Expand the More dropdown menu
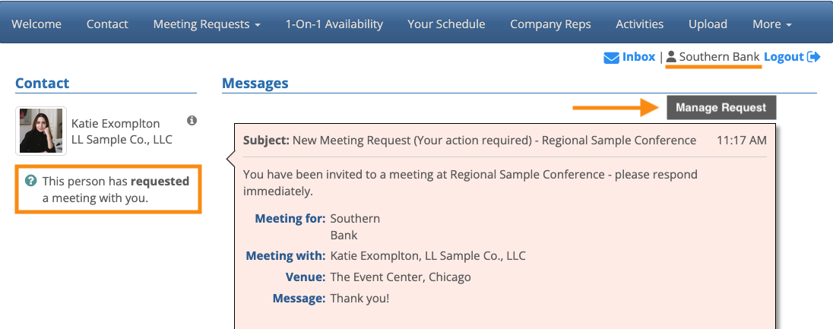 (x=771, y=24)
